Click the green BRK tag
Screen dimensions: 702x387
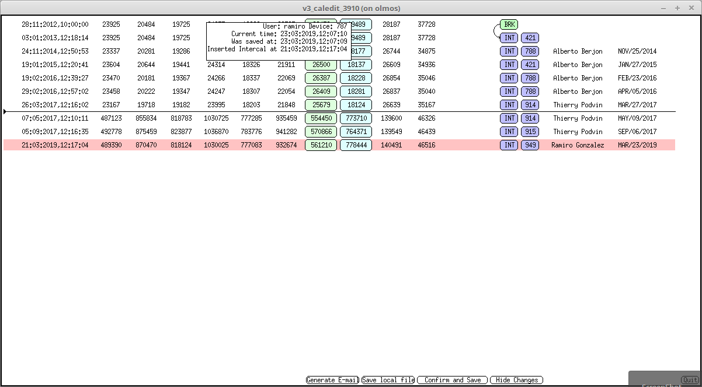[509, 24]
